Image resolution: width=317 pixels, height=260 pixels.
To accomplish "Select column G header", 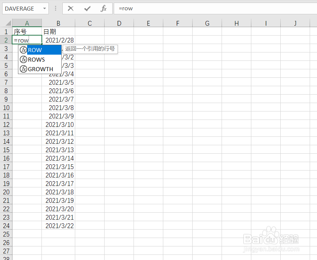I will (x=207, y=23).
